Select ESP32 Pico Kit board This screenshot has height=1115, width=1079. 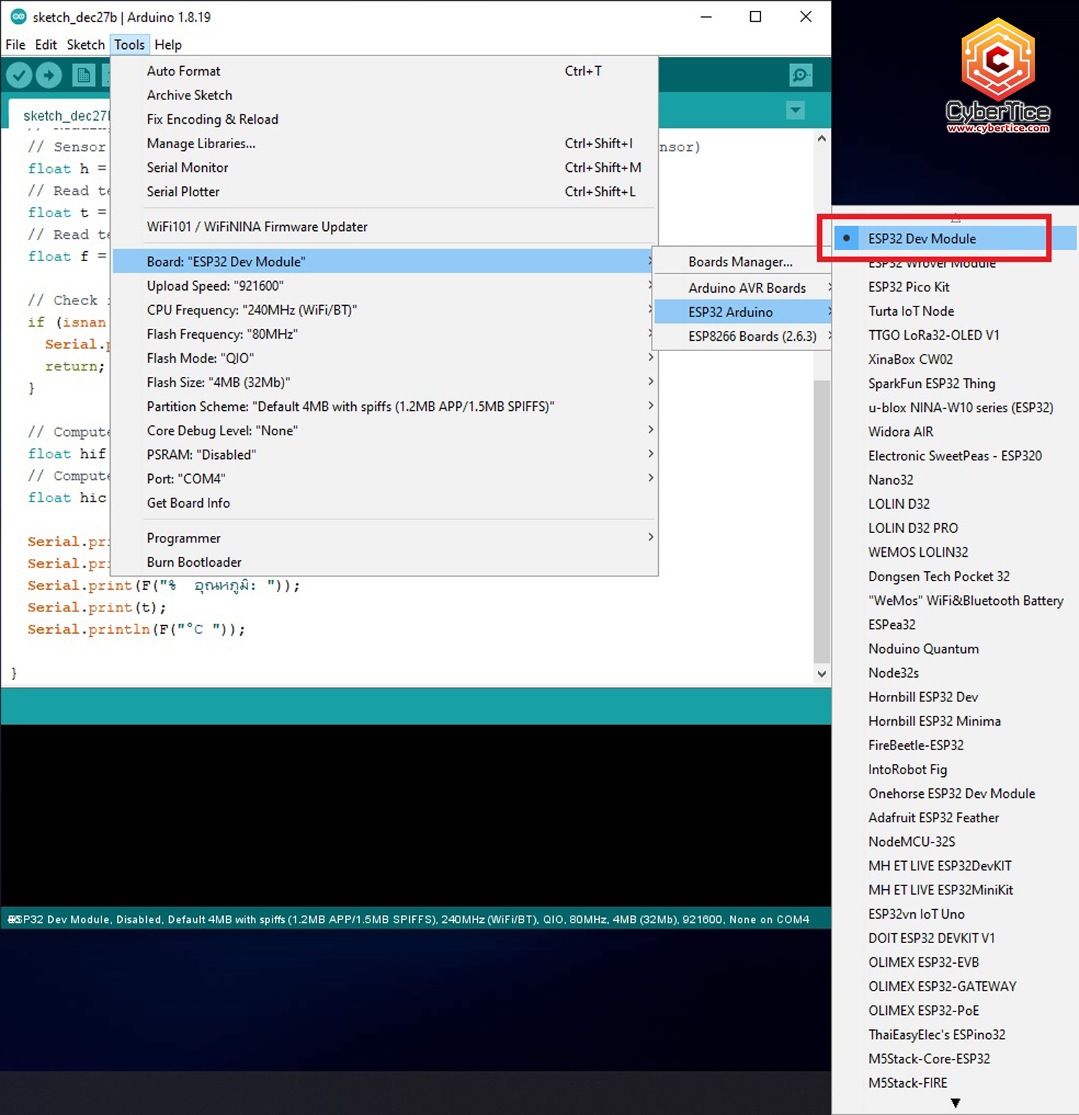click(909, 287)
